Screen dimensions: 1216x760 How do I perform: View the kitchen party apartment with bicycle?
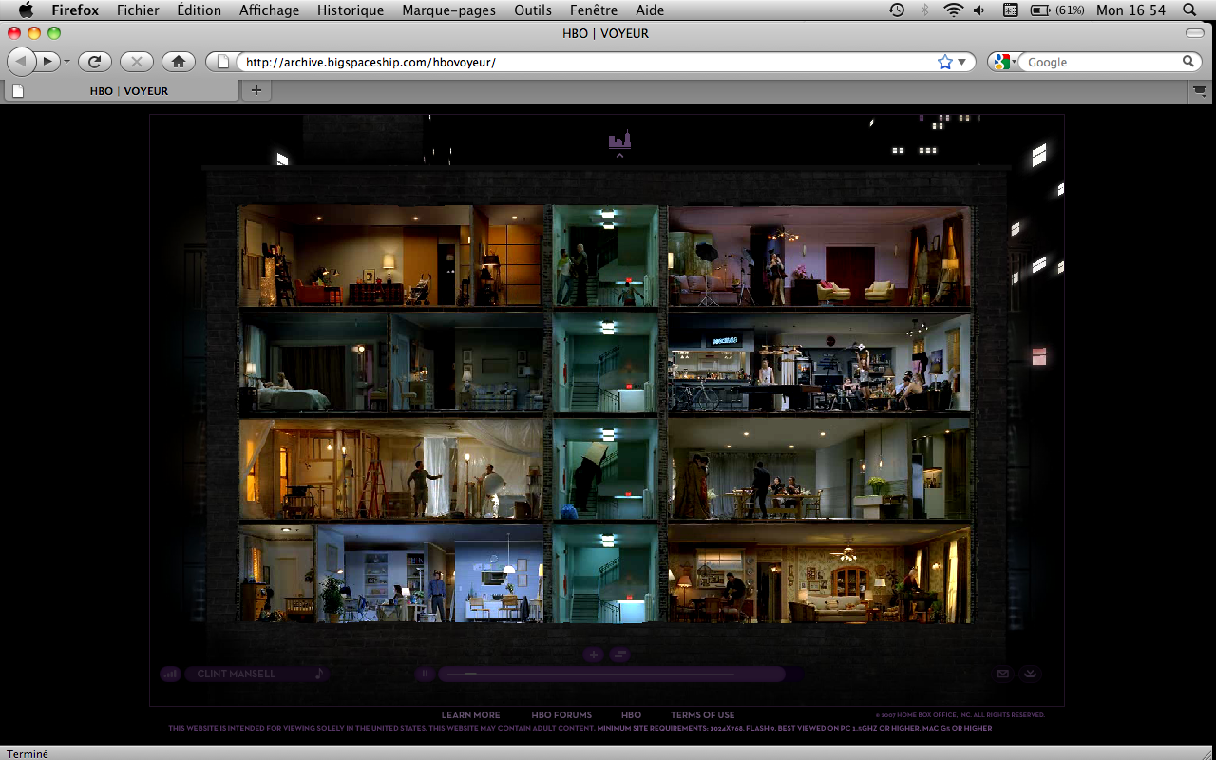pyautogui.click(x=820, y=362)
